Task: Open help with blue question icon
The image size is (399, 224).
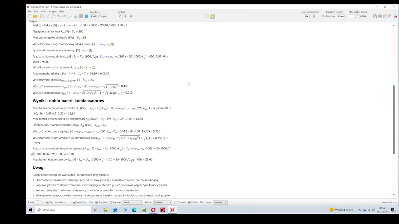Action: click(86, 16)
